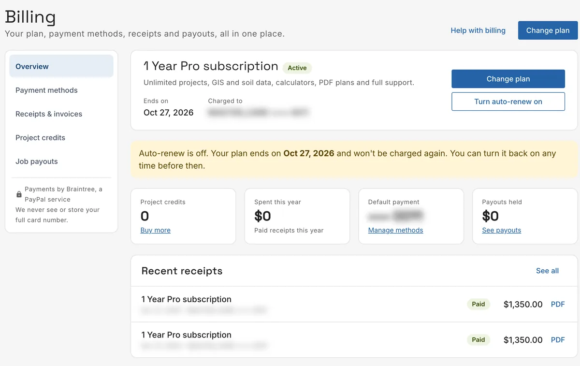This screenshot has width=580, height=366.
Task: Click the Project credits 0 count
Action: click(145, 216)
